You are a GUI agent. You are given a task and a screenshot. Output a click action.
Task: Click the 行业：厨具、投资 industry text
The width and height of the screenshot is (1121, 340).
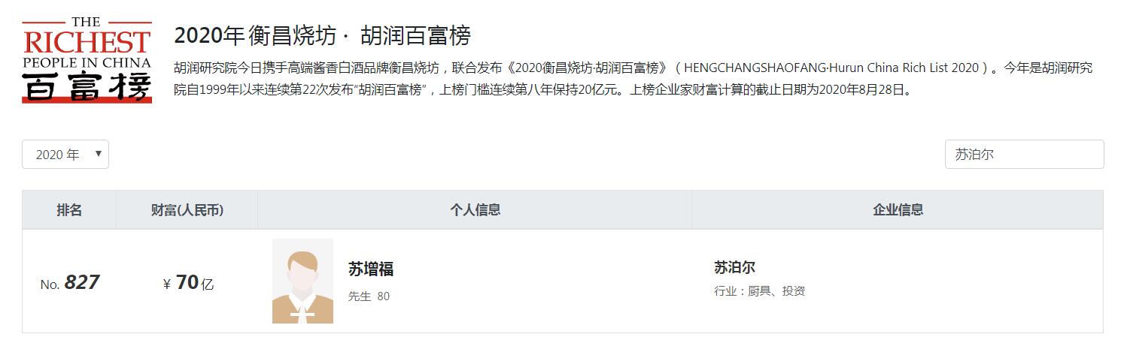pos(759,291)
